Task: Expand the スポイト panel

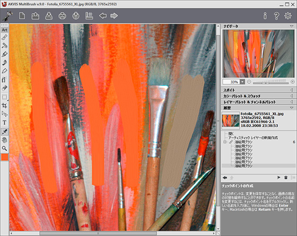Action: (x=292, y=90)
